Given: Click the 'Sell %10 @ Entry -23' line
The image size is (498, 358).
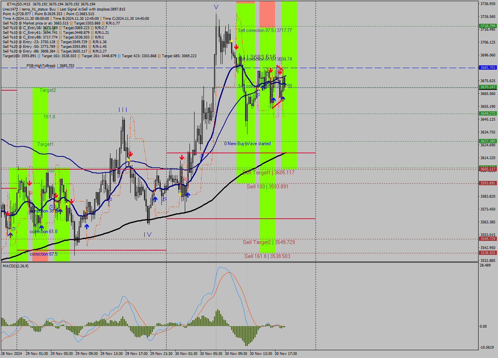Looking at the screenshot, I should point(54,42).
